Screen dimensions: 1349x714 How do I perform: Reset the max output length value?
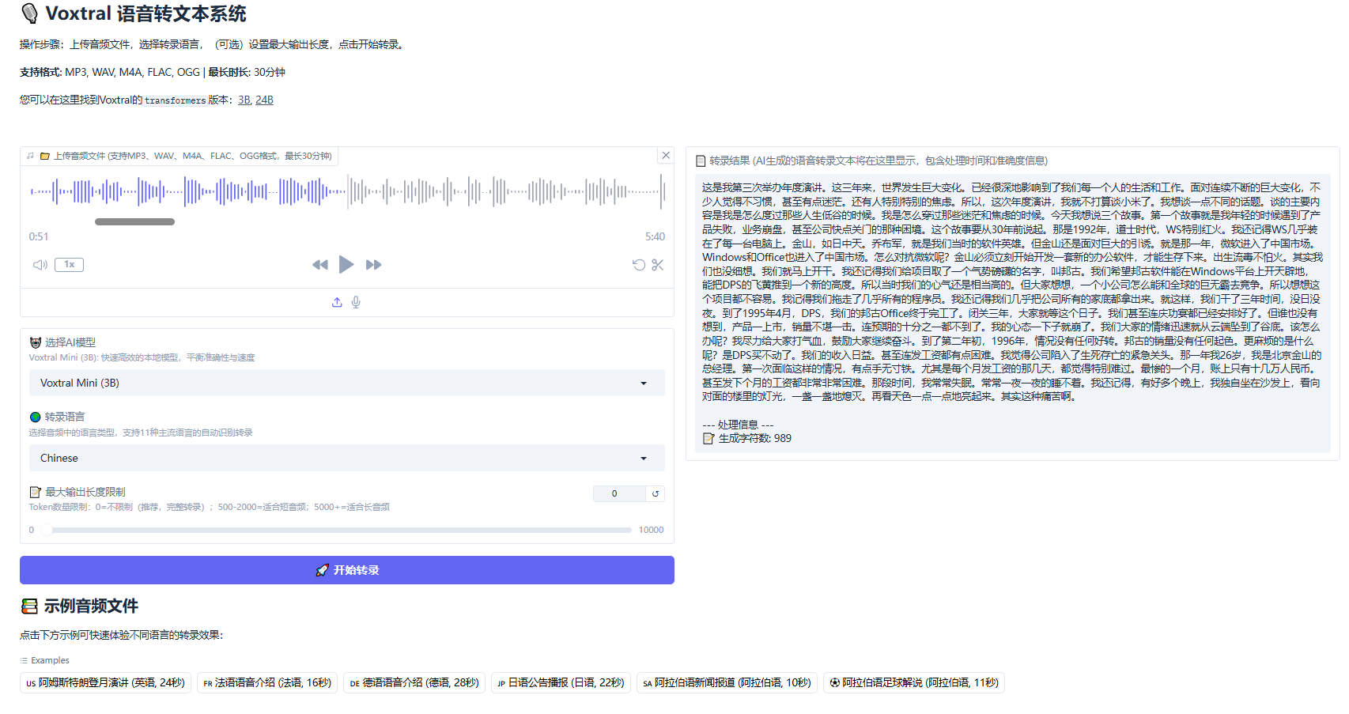point(656,493)
